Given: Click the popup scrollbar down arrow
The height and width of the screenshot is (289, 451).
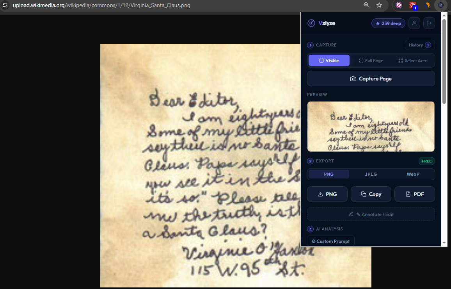Looking at the screenshot, I should 444,243.
